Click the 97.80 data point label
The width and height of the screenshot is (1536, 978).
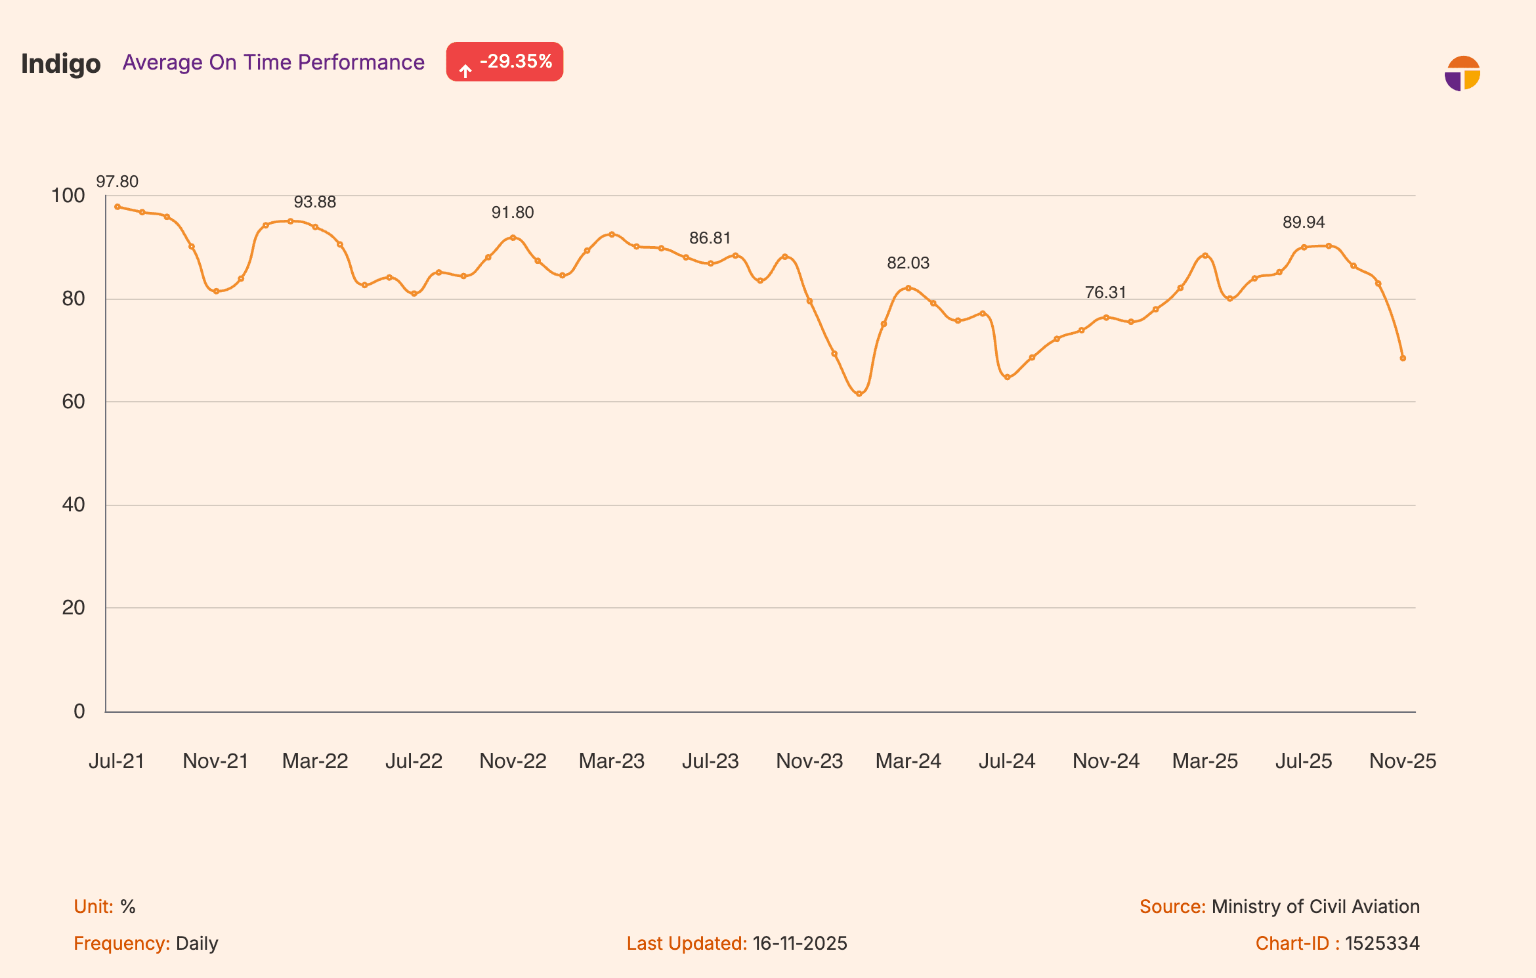click(117, 182)
